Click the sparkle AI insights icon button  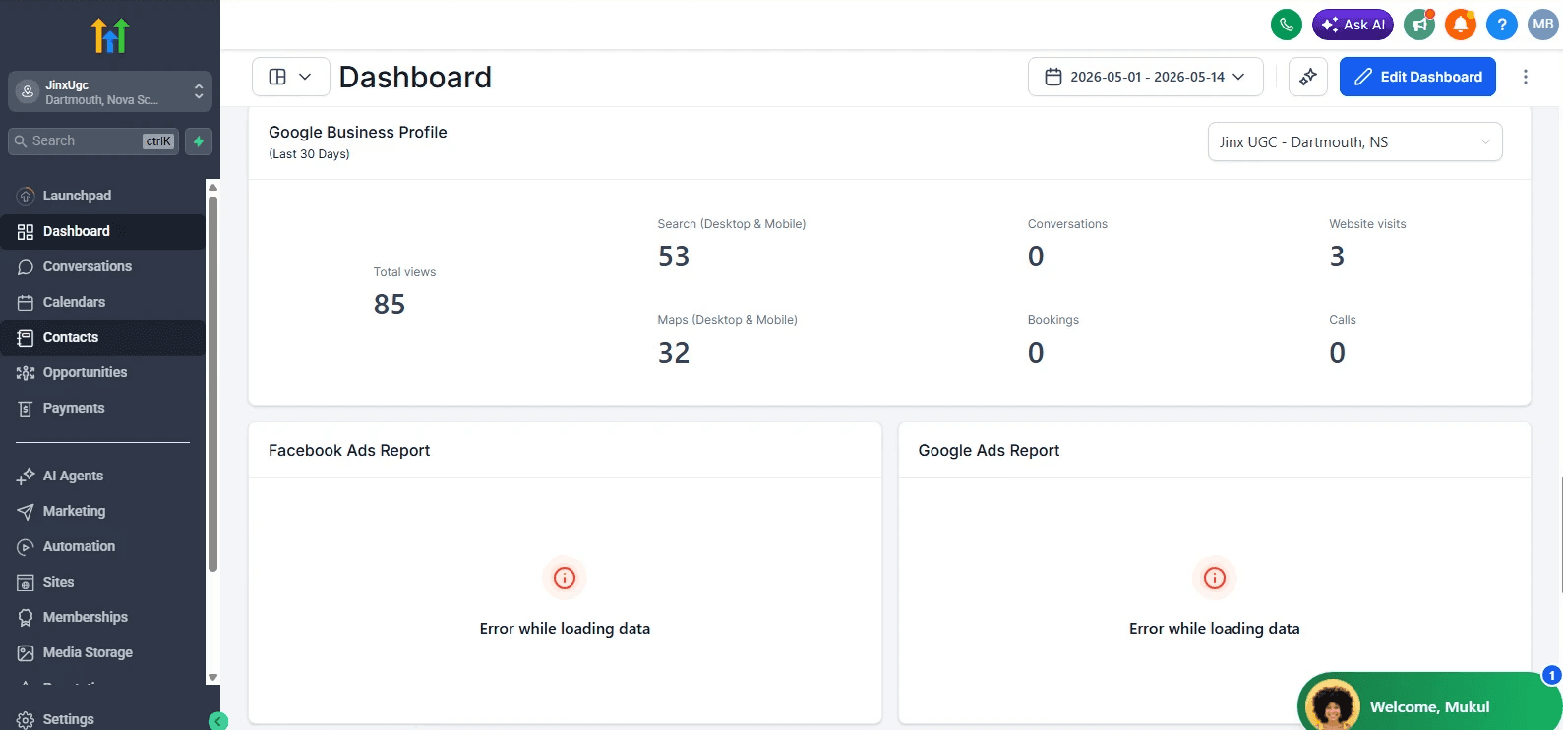coord(1308,77)
